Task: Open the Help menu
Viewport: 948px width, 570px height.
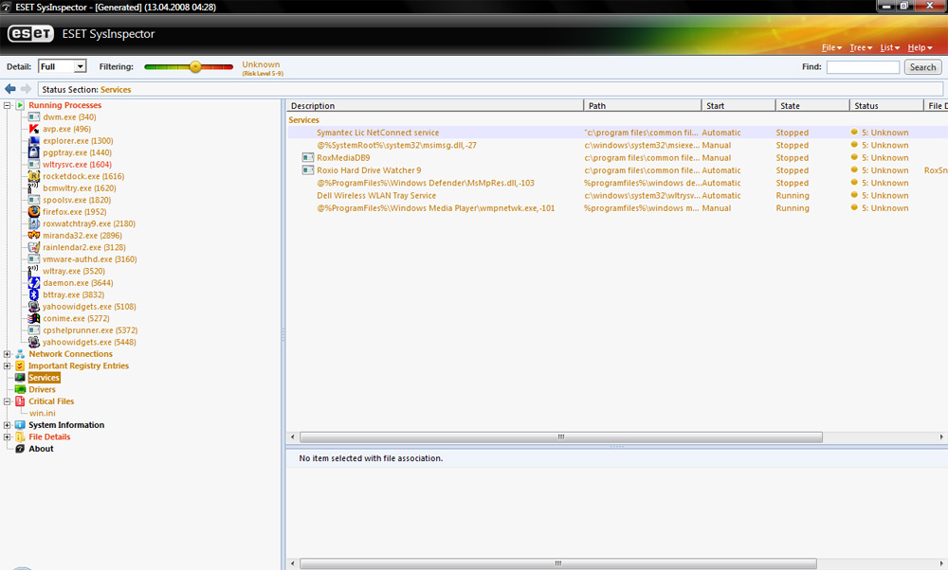Action: (920, 47)
